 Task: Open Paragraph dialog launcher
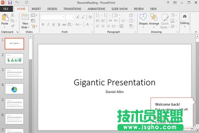coord(135,32)
